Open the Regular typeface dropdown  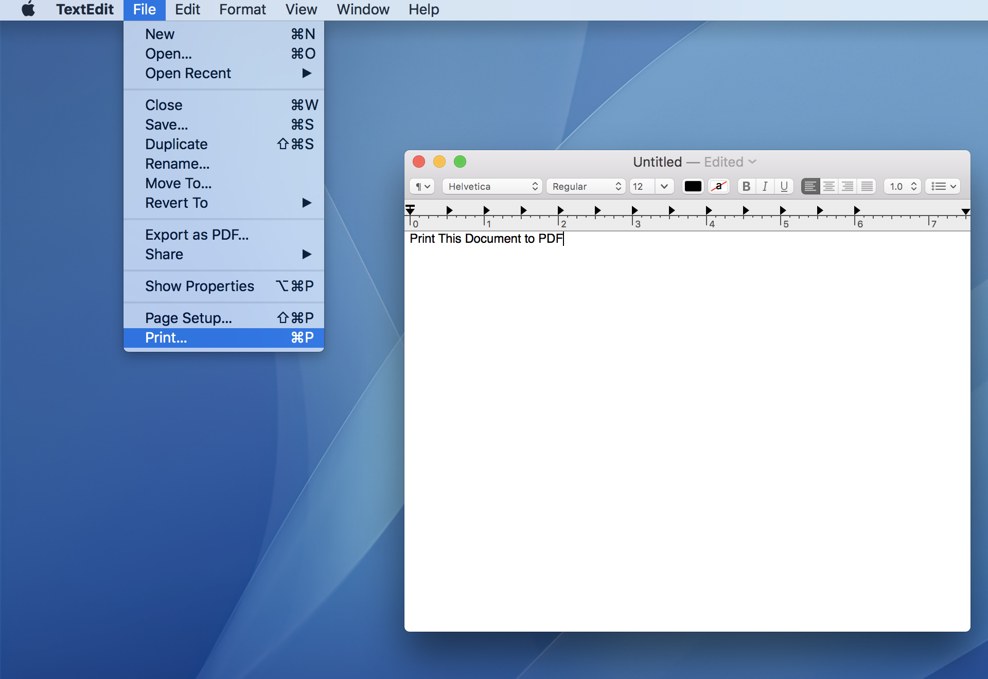(x=586, y=186)
